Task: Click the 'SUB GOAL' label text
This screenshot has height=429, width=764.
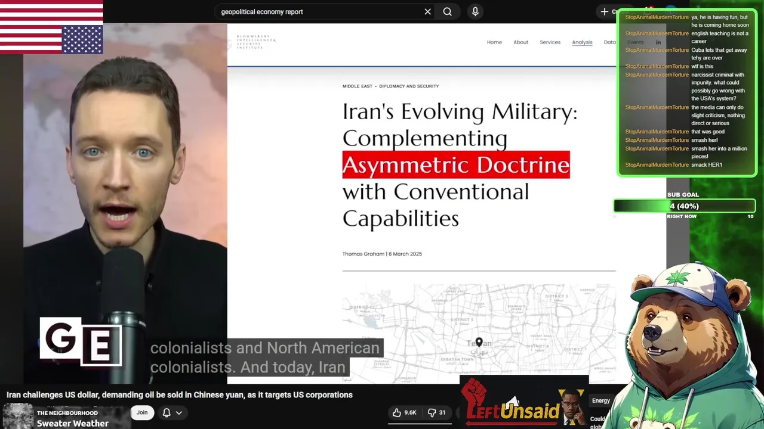Action: [x=682, y=195]
